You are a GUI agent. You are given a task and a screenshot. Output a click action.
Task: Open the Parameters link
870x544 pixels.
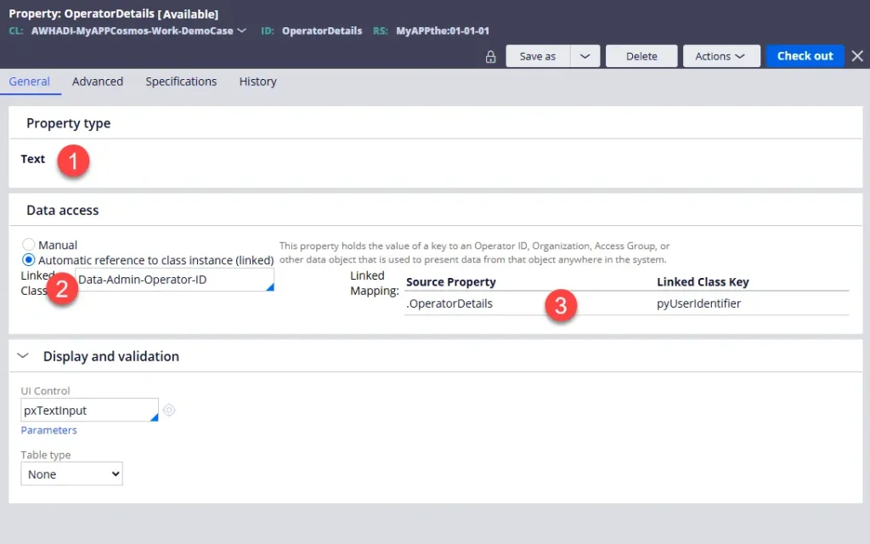pos(48,430)
